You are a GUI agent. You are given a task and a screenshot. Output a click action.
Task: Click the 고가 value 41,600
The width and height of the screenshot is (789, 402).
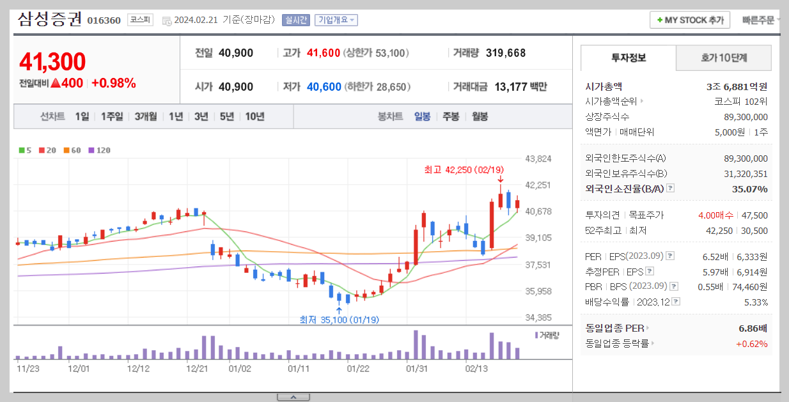coord(324,53)
